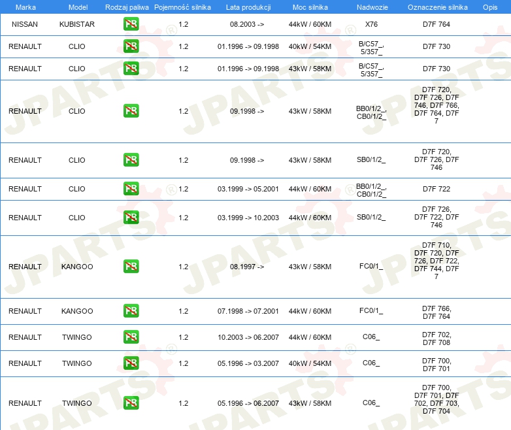Viewport: 511px width, 430px height.
Task: Click the Nadwozie column header
Action: click(372, 7)
